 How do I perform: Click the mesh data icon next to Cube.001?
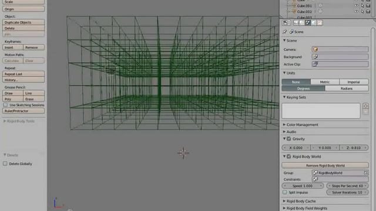coord(320,6)
